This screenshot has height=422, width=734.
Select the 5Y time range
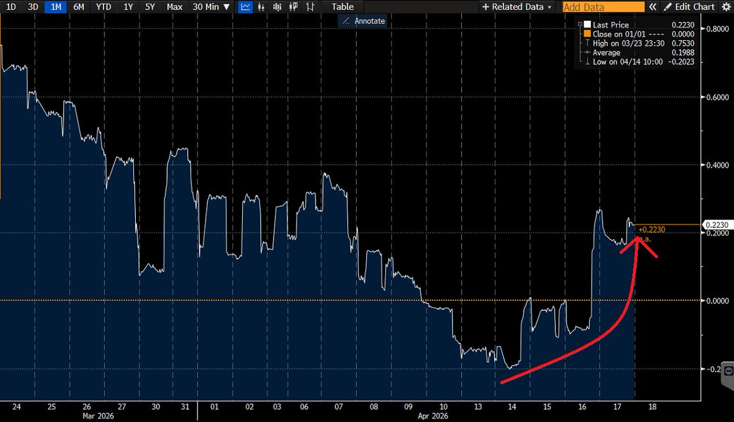[x=150, y=7]
